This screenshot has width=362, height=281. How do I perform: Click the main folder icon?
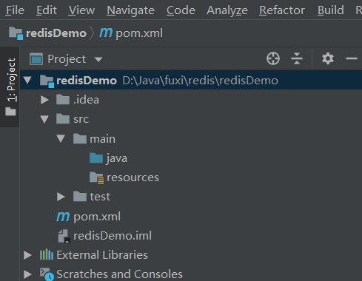click(80, 138)
